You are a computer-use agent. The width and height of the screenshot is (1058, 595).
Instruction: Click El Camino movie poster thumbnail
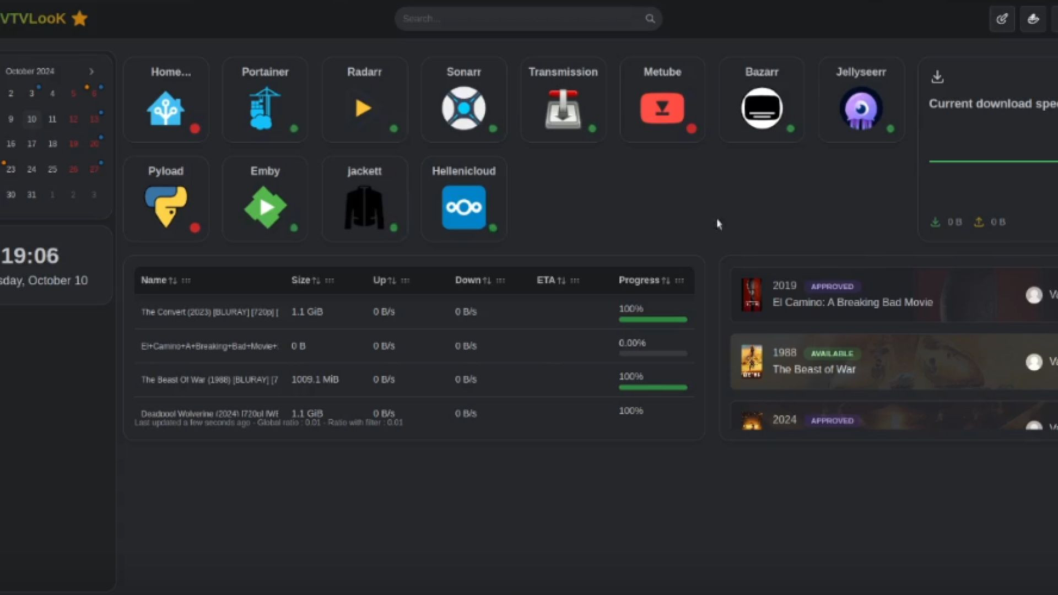coord(752,295)
